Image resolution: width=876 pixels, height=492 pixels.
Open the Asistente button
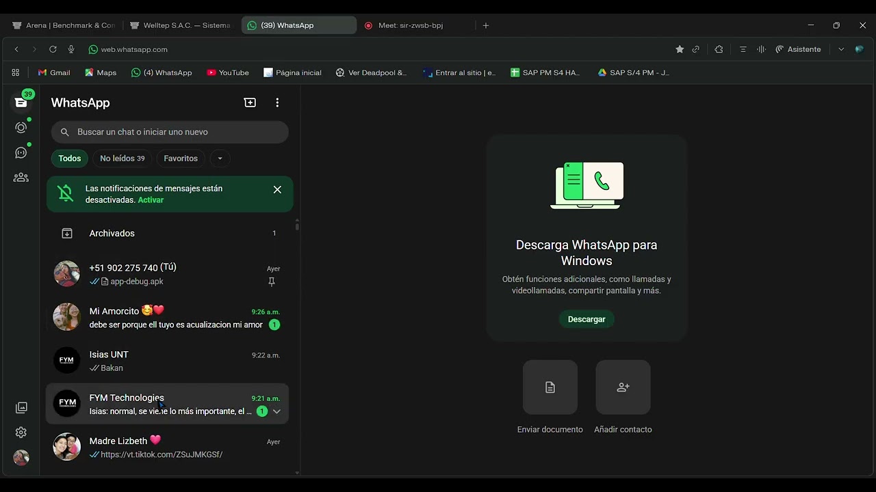pos(798,49)
